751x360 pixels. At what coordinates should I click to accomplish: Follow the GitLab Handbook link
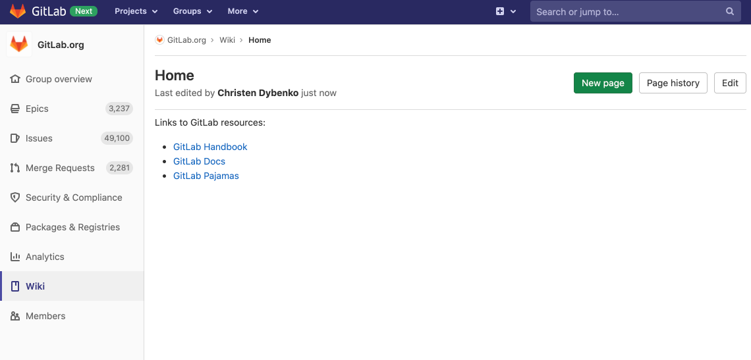(210, 147)
